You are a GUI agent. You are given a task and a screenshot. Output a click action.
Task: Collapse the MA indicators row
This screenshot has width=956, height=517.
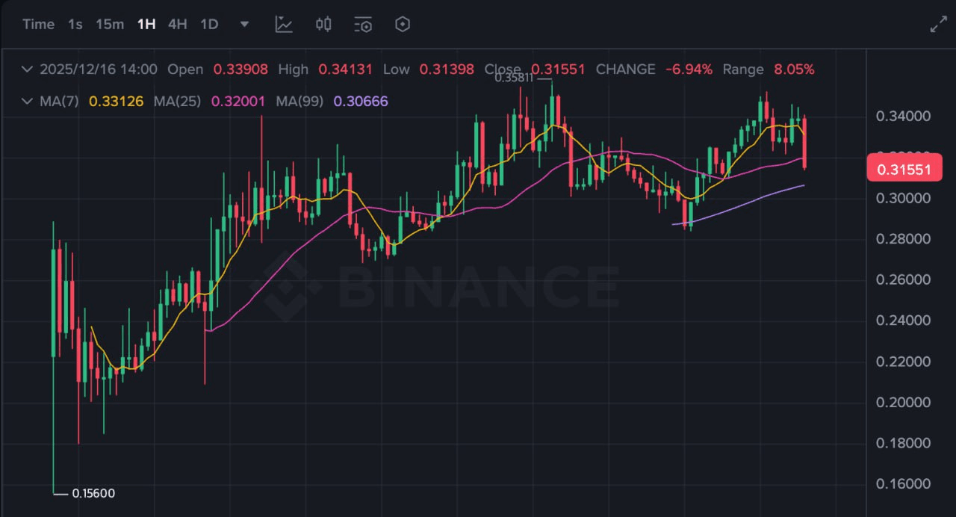pyautogui.click(x=28, y=101)
